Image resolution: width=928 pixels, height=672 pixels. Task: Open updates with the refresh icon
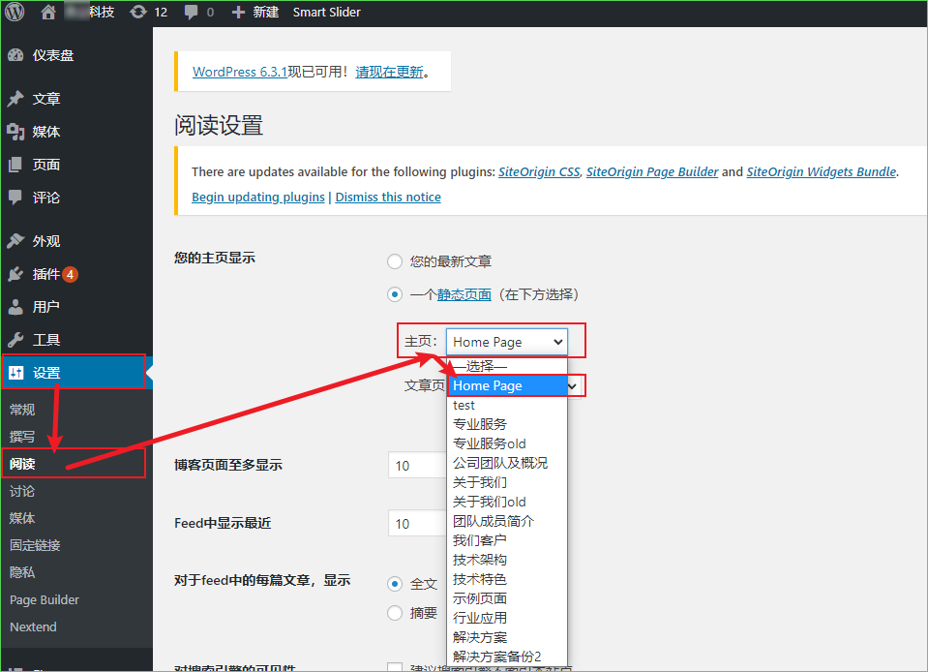click(138, 12)
